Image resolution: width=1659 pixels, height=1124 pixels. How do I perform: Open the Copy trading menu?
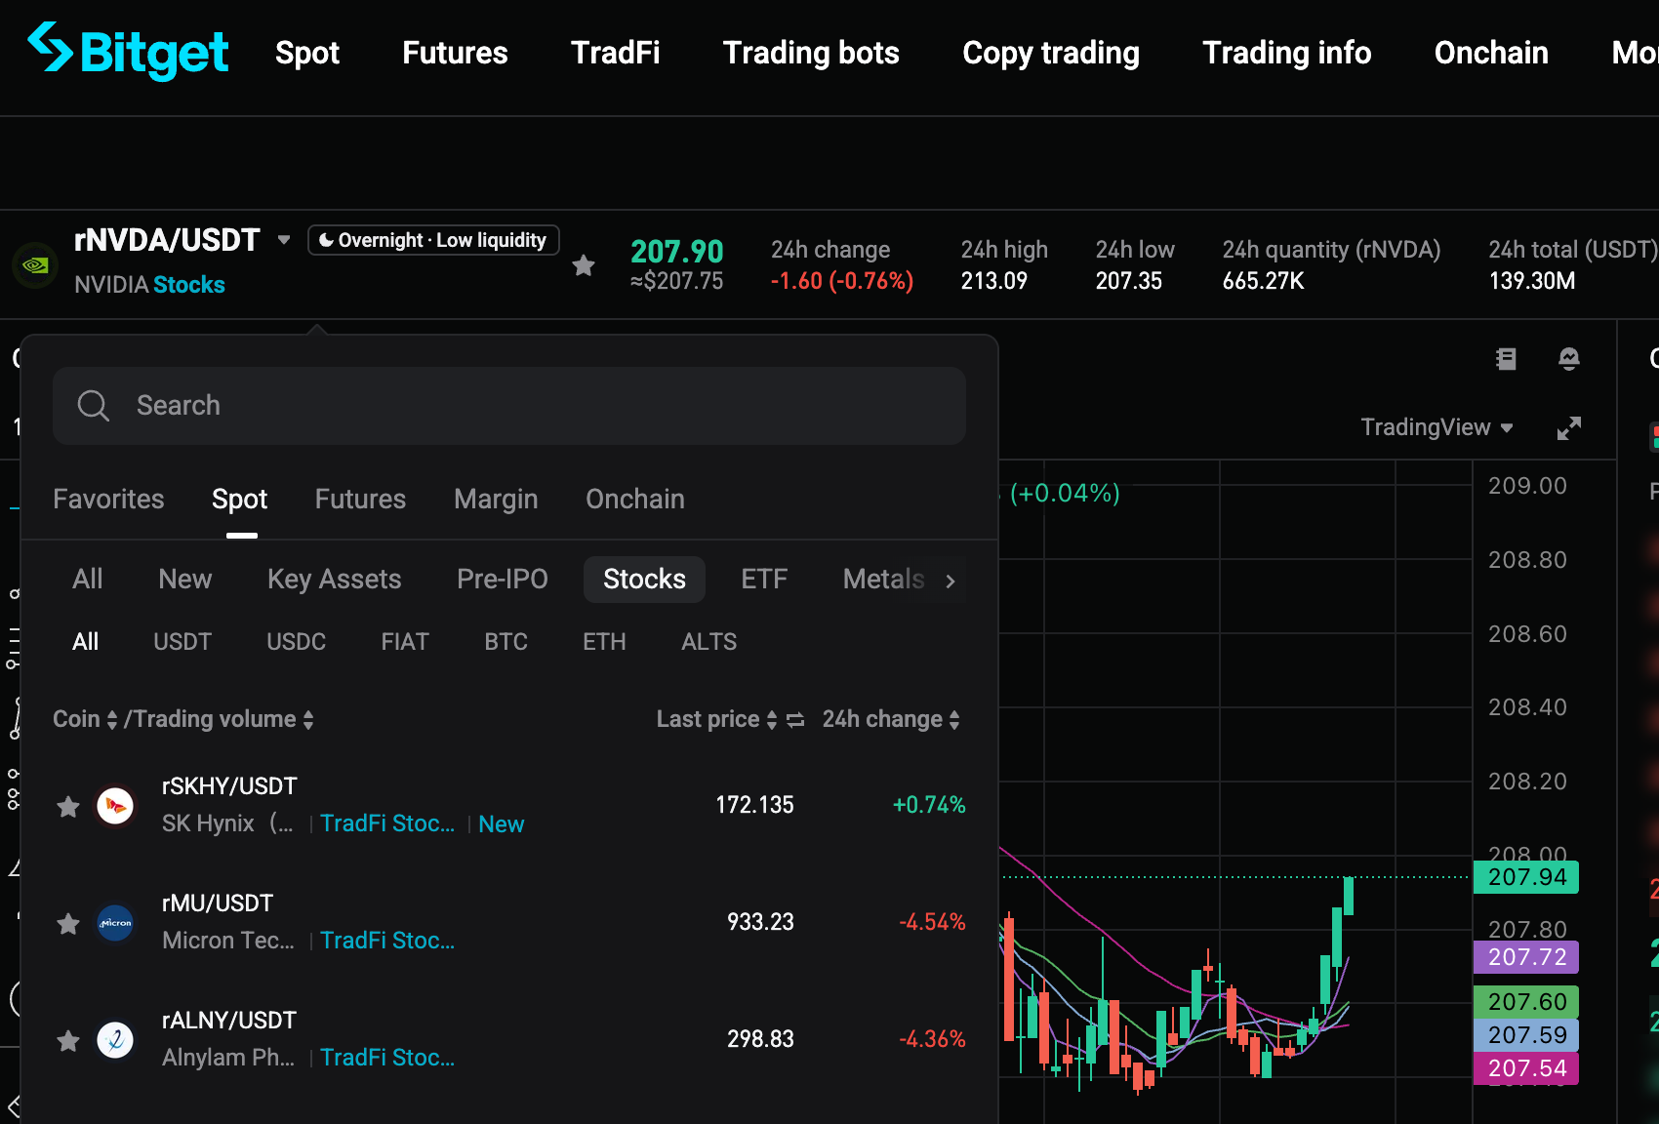1051,53
